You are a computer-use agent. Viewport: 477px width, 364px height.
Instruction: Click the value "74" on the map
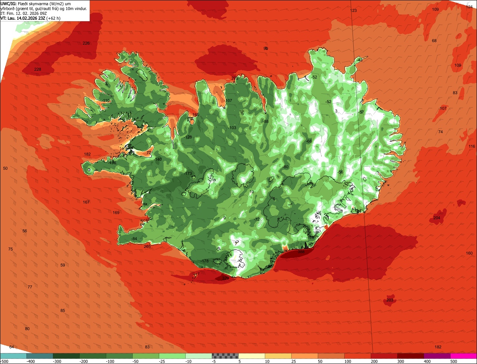coord(440,132)
